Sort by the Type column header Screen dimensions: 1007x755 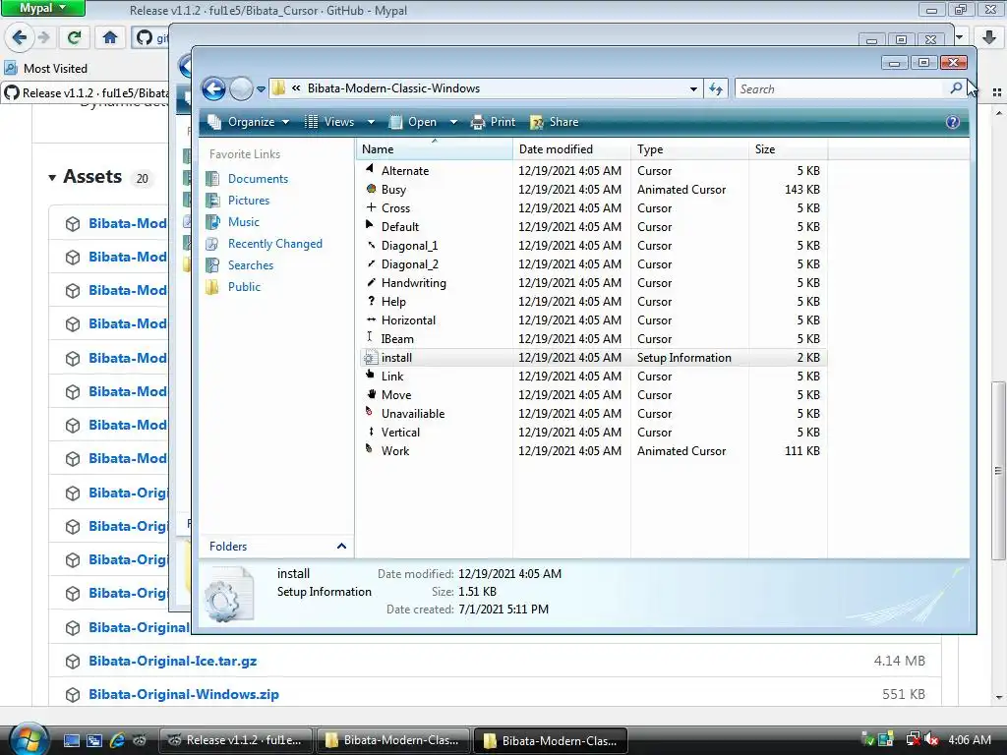tap(689, 149)
